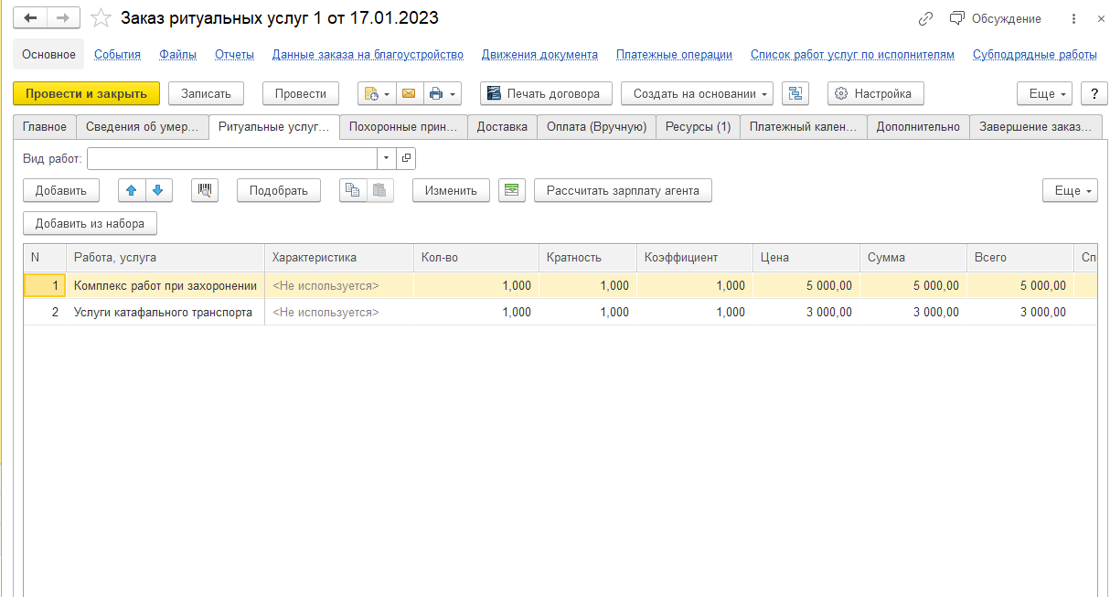Select the Услуги катафального транспорта row
This screenshot has width=1110, height=597.
[x=163, y=313]
